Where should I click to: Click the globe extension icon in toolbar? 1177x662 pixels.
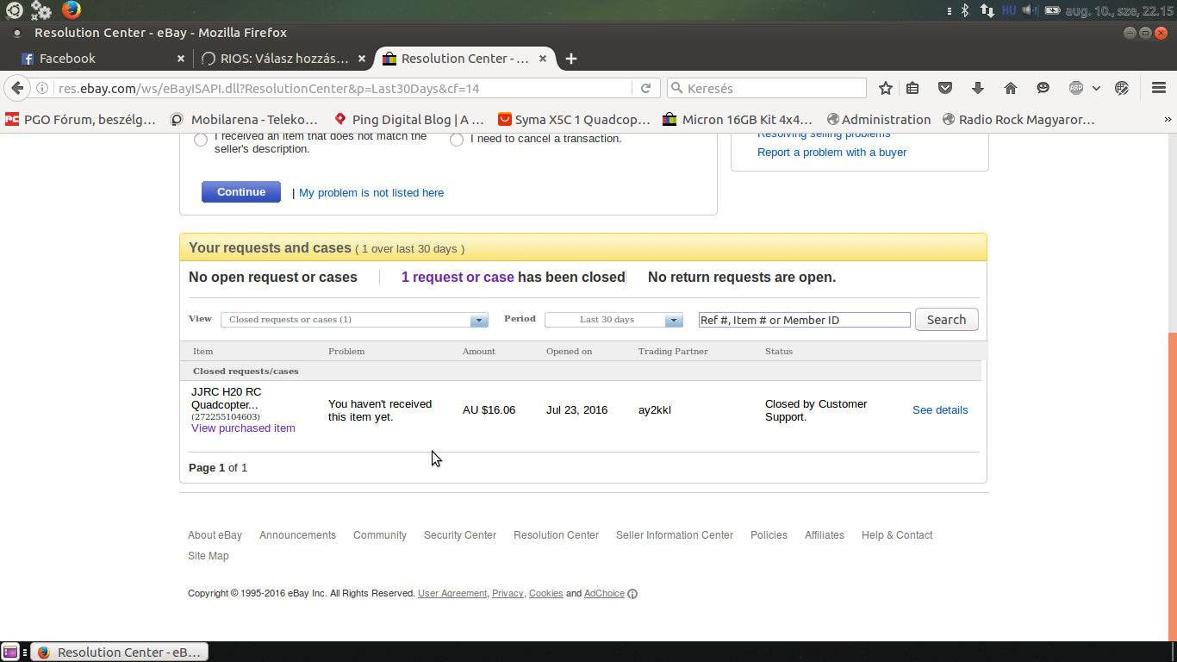click(x=1122, y=88)
